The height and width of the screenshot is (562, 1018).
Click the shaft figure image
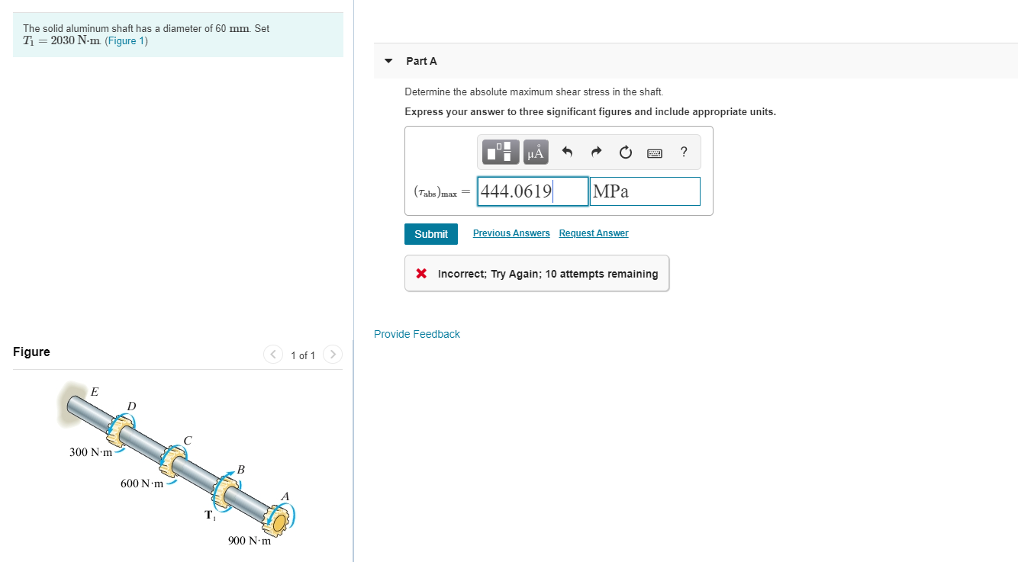coord(179,466)
